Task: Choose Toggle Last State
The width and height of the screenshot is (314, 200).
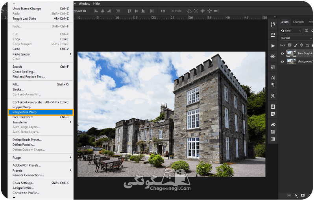Action: (x=41, y=19)
